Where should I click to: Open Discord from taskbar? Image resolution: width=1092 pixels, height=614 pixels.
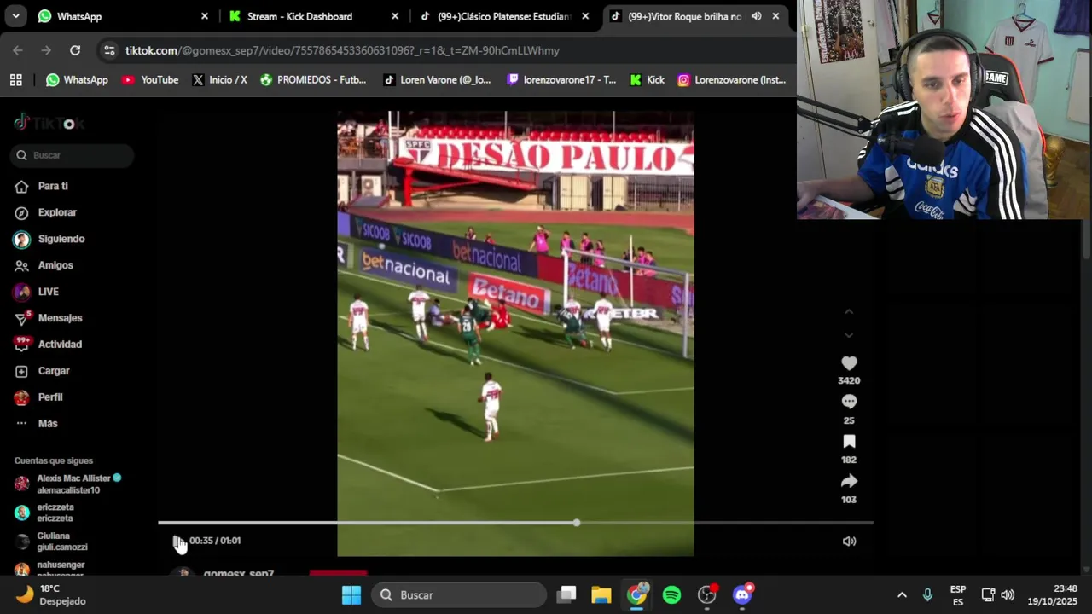coord(742,594)
